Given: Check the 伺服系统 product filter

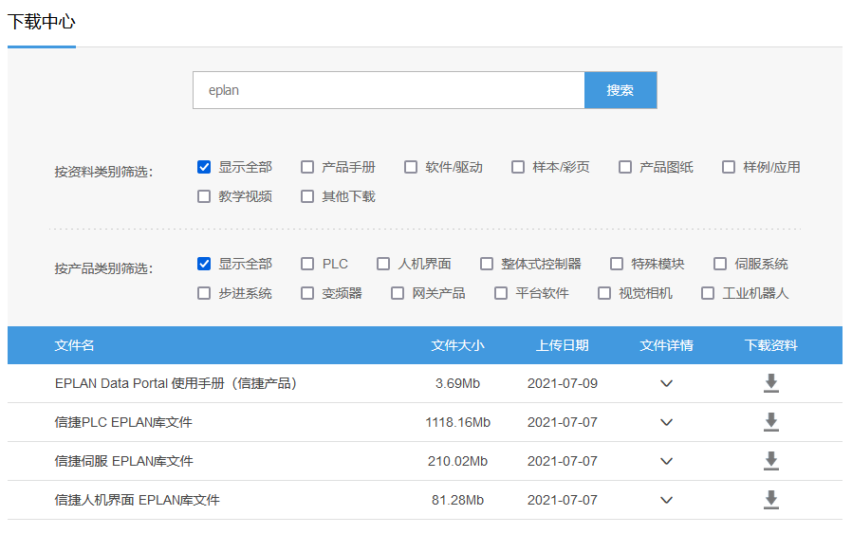Looking at the screenshot, I should tap(720, 264).
